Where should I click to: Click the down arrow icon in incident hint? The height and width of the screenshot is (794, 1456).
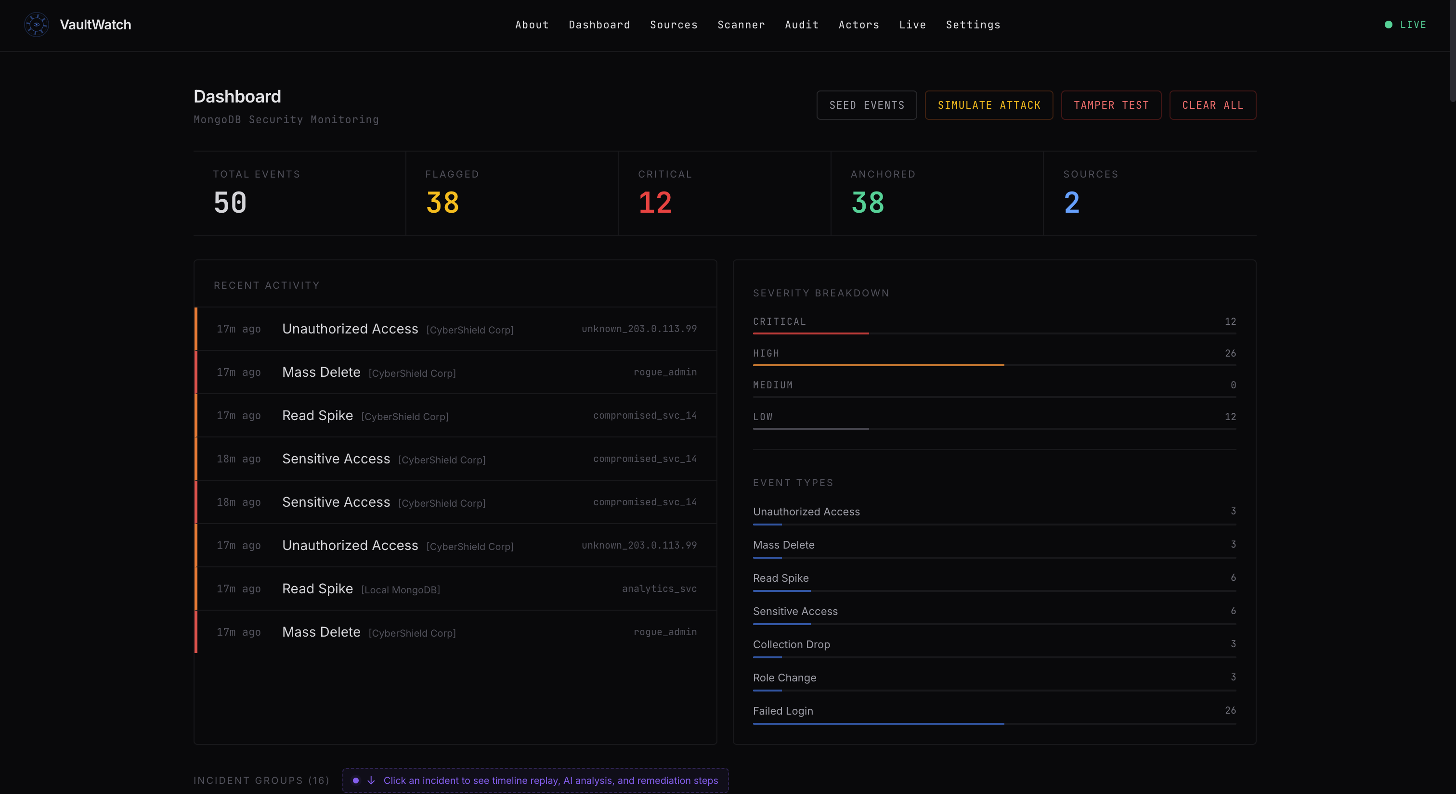pos(371,781)
